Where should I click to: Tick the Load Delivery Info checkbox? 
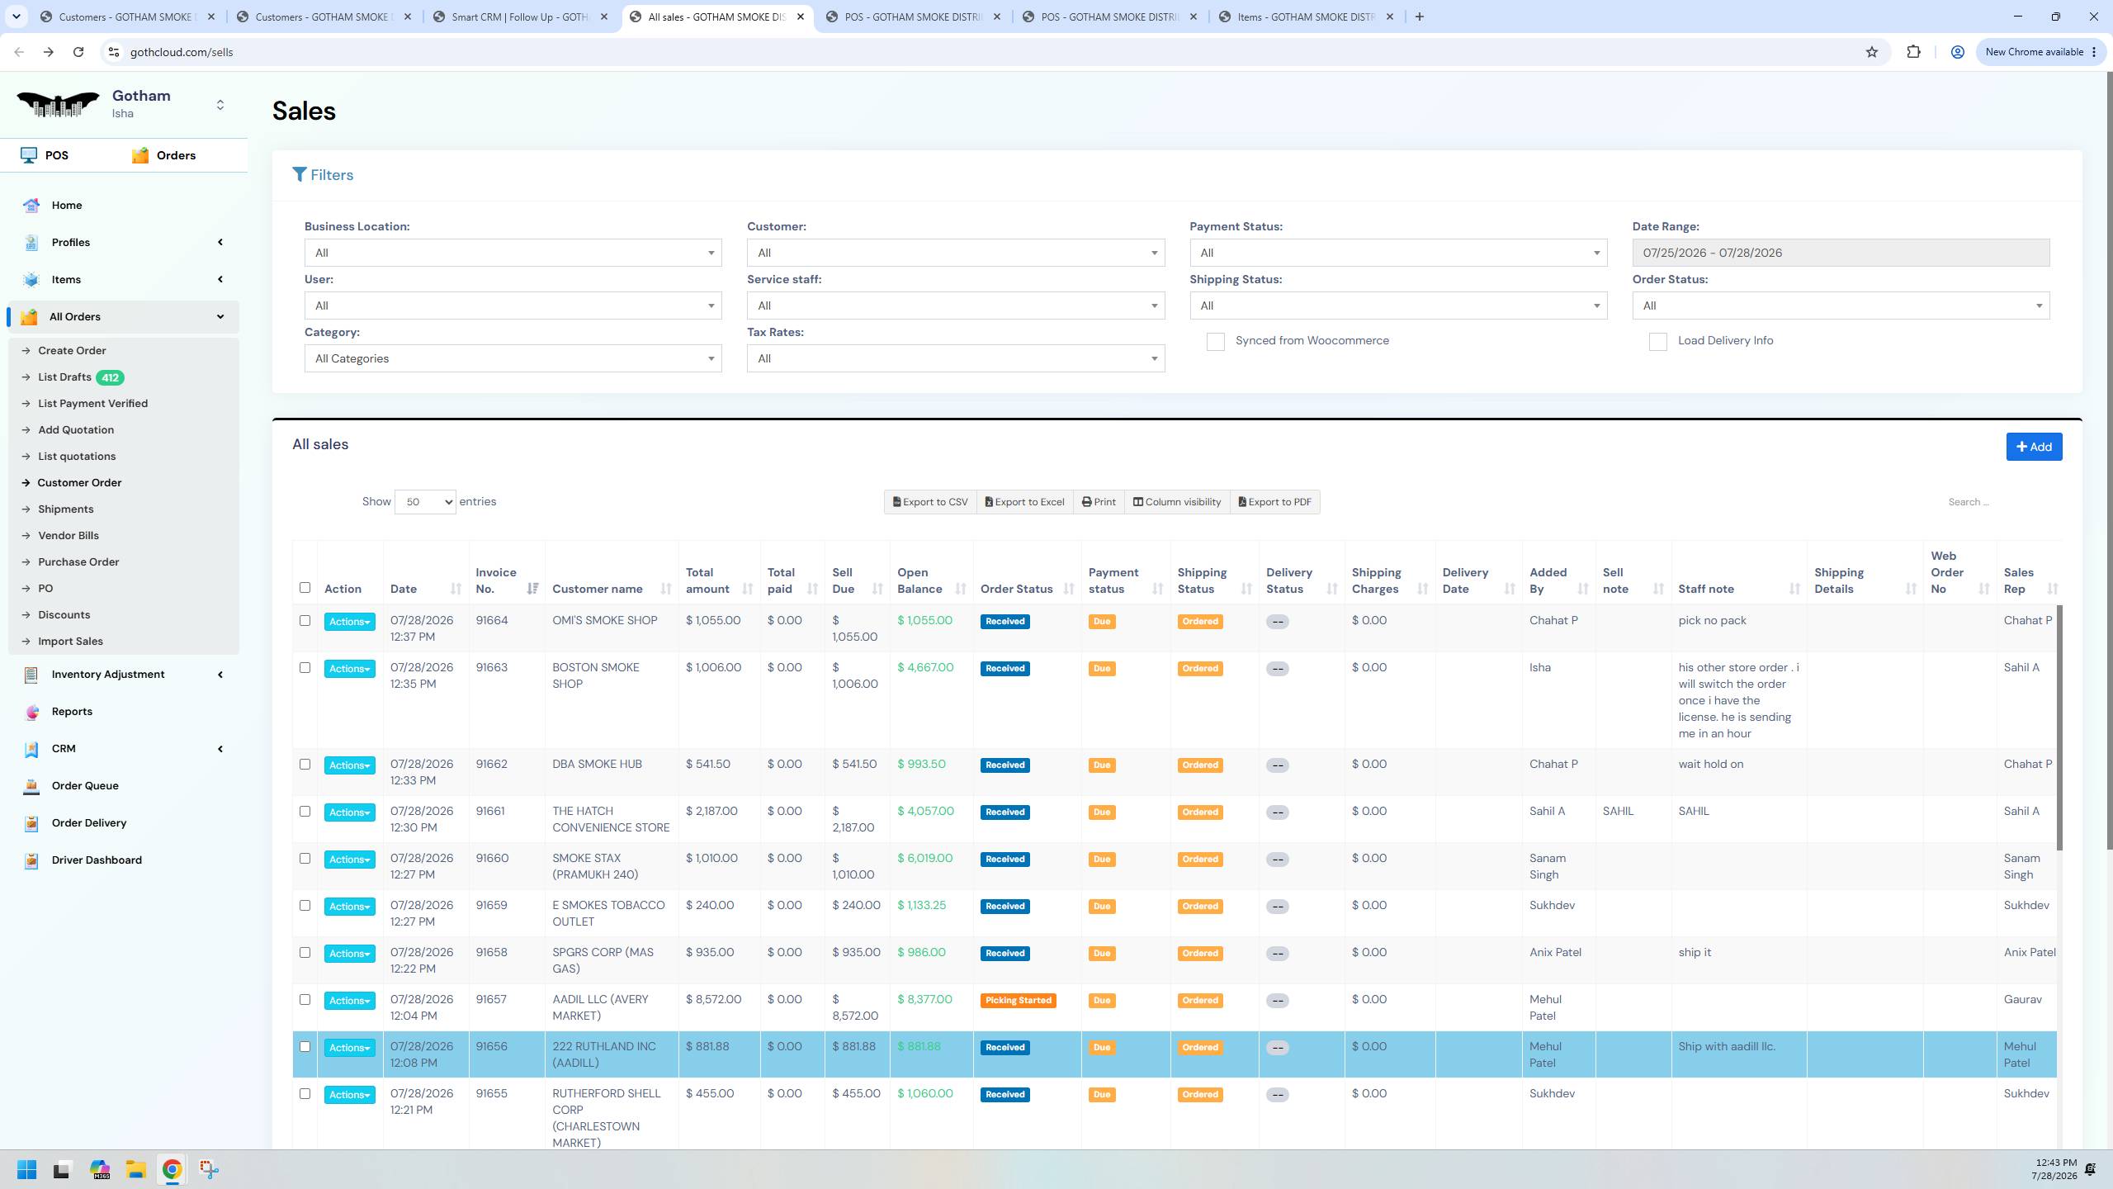1657,342
